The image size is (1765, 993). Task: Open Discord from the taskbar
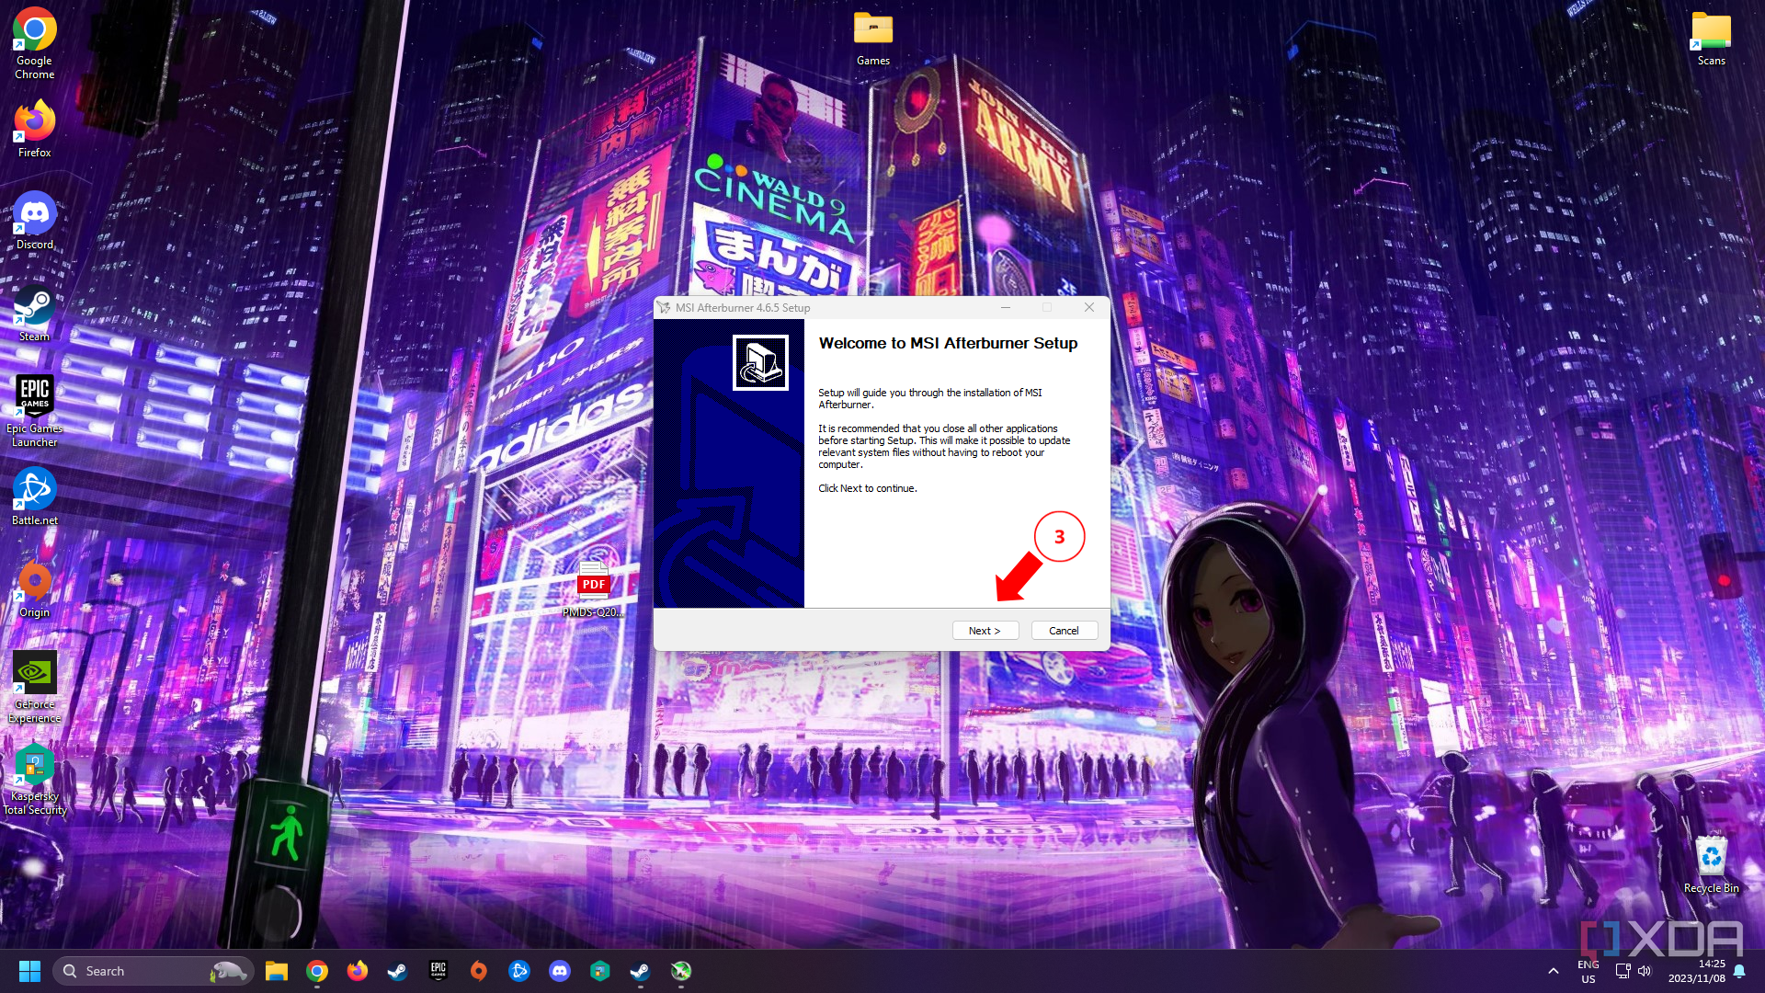tap(560, 971)
